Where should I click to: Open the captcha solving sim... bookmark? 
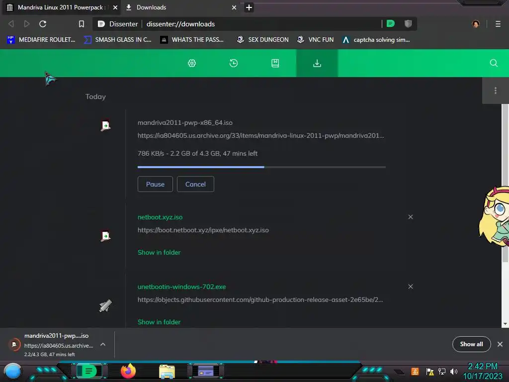(376, 40)
